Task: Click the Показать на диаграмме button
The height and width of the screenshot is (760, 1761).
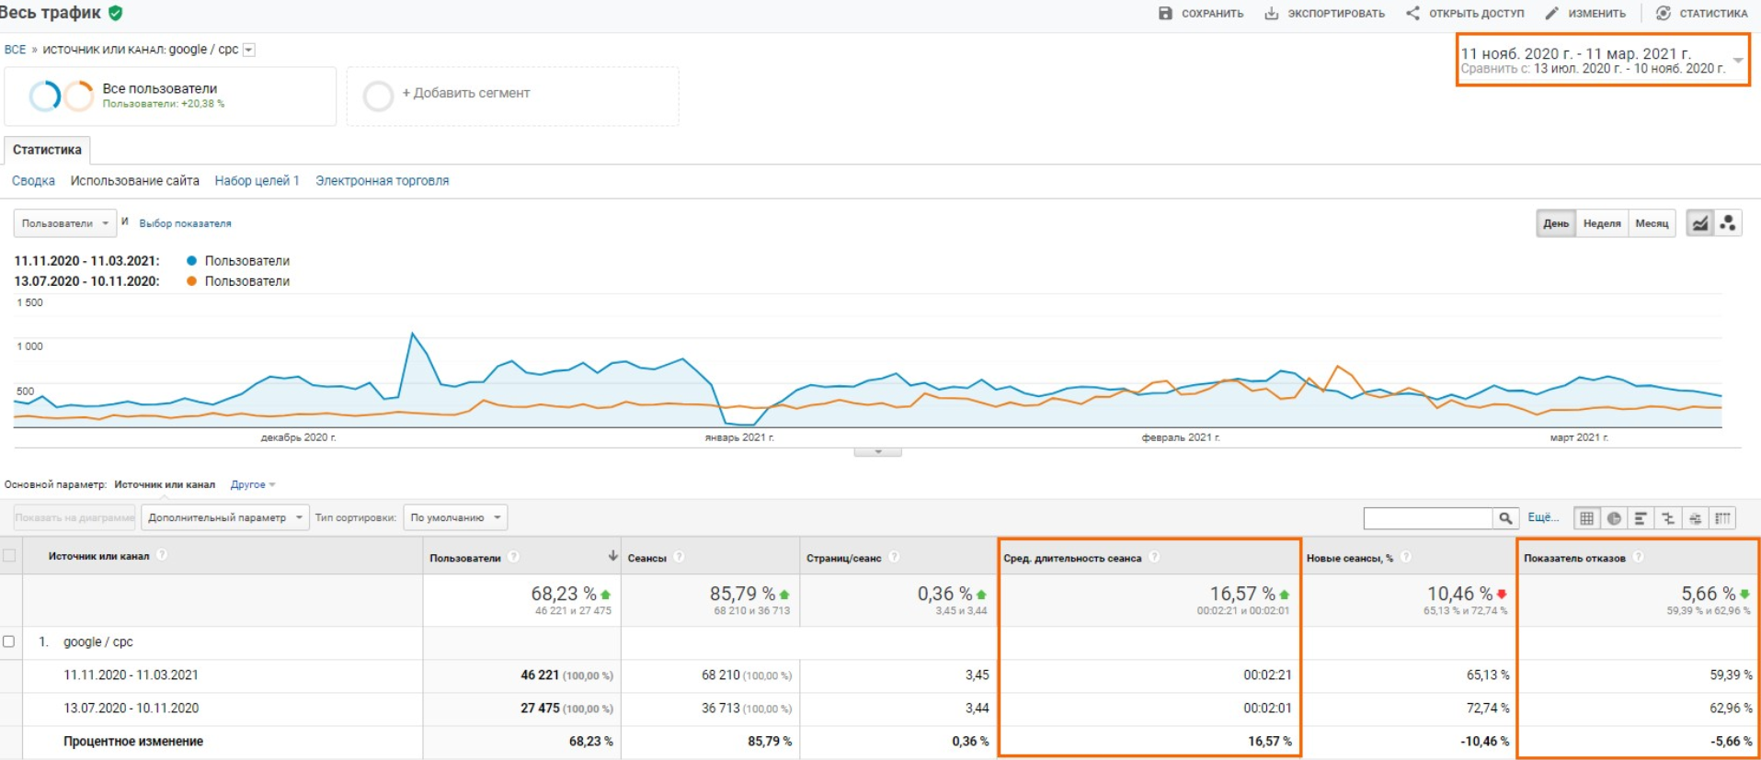Action: (x=74, y=517)
